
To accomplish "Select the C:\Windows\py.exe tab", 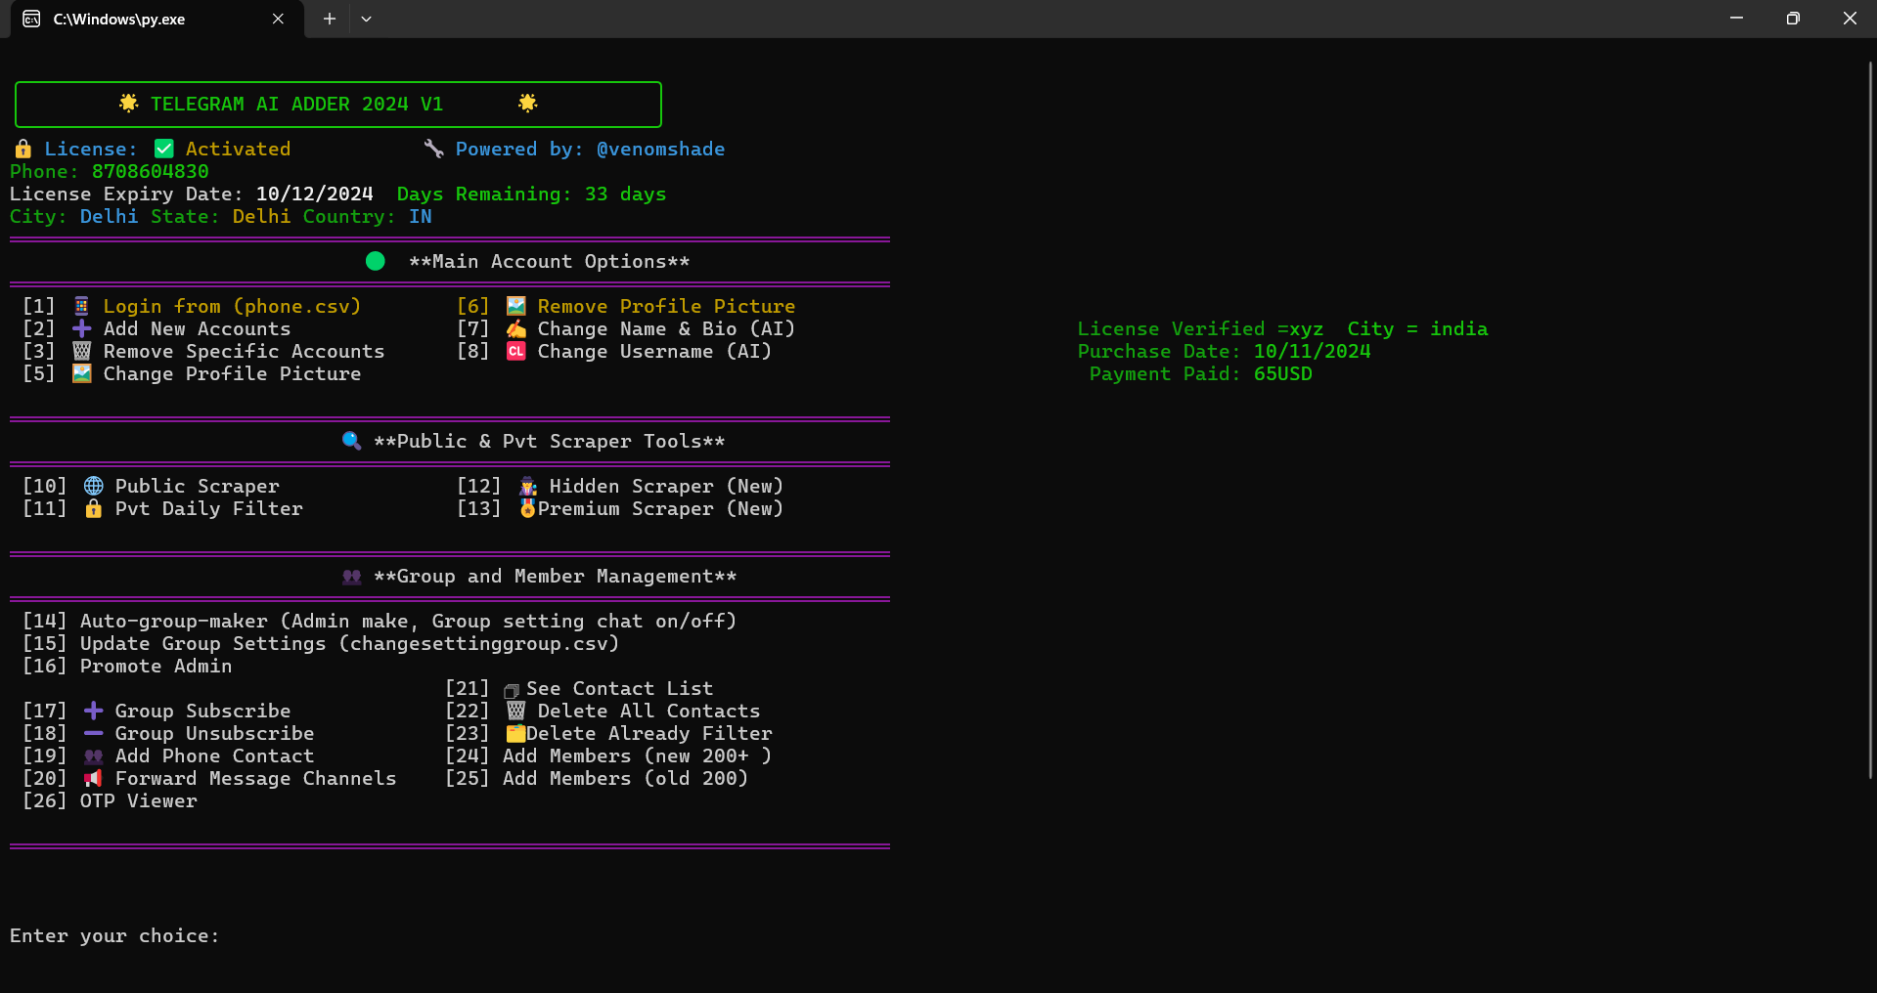I will pyautogui.click(x=157, y=20).
